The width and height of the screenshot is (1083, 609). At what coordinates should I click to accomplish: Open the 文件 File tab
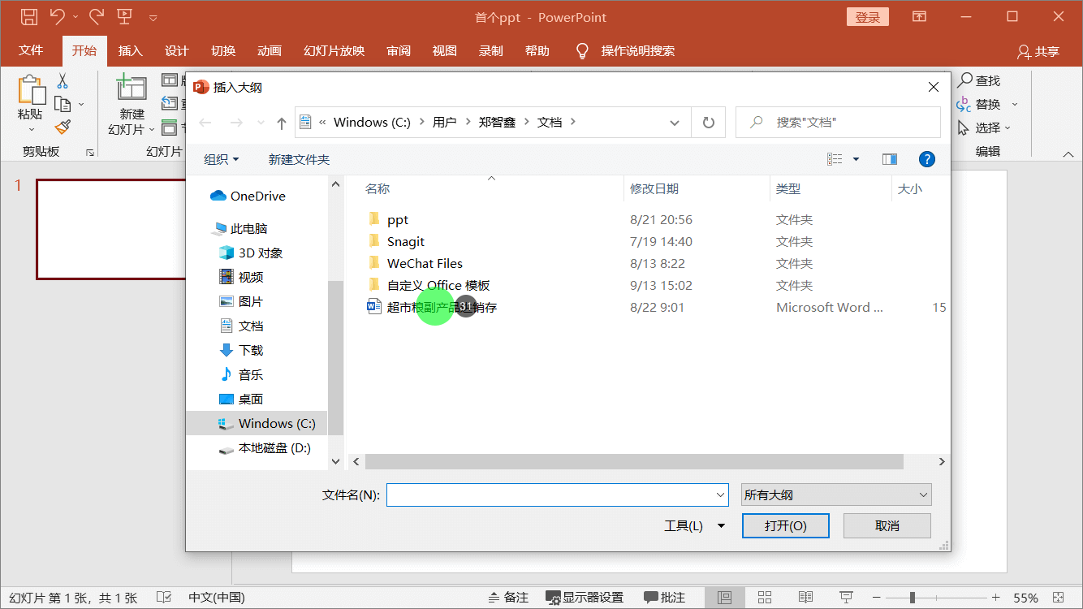click(31, 50)
